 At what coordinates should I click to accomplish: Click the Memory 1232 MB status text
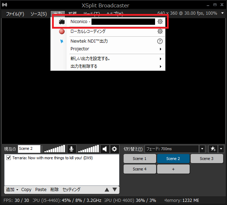(x=182, y=200)
